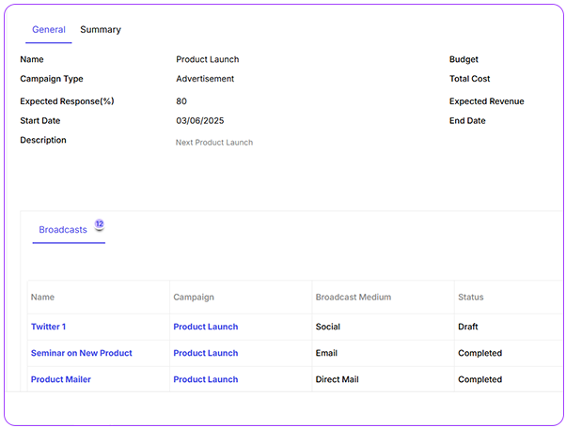Open the Seminar on New Product broadcast
The width and height of the screenshot is (566, 428).
coord(81,353)
